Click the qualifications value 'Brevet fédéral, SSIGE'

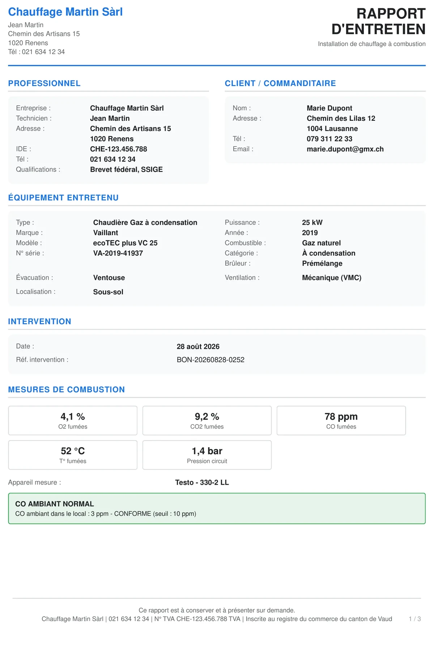[x=127, y=170]
